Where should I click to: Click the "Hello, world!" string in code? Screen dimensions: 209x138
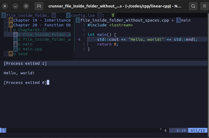coord(146,39)
